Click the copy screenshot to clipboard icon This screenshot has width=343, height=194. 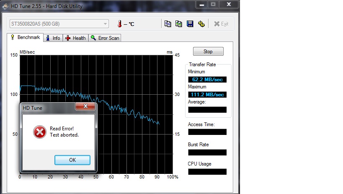click(x=179, y=23)
